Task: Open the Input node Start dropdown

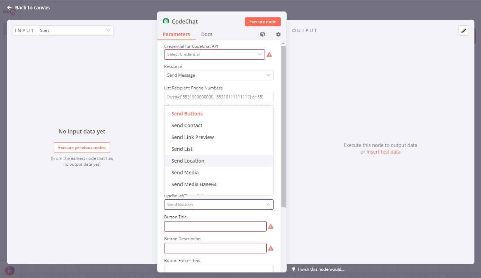Action: point(75,31)
